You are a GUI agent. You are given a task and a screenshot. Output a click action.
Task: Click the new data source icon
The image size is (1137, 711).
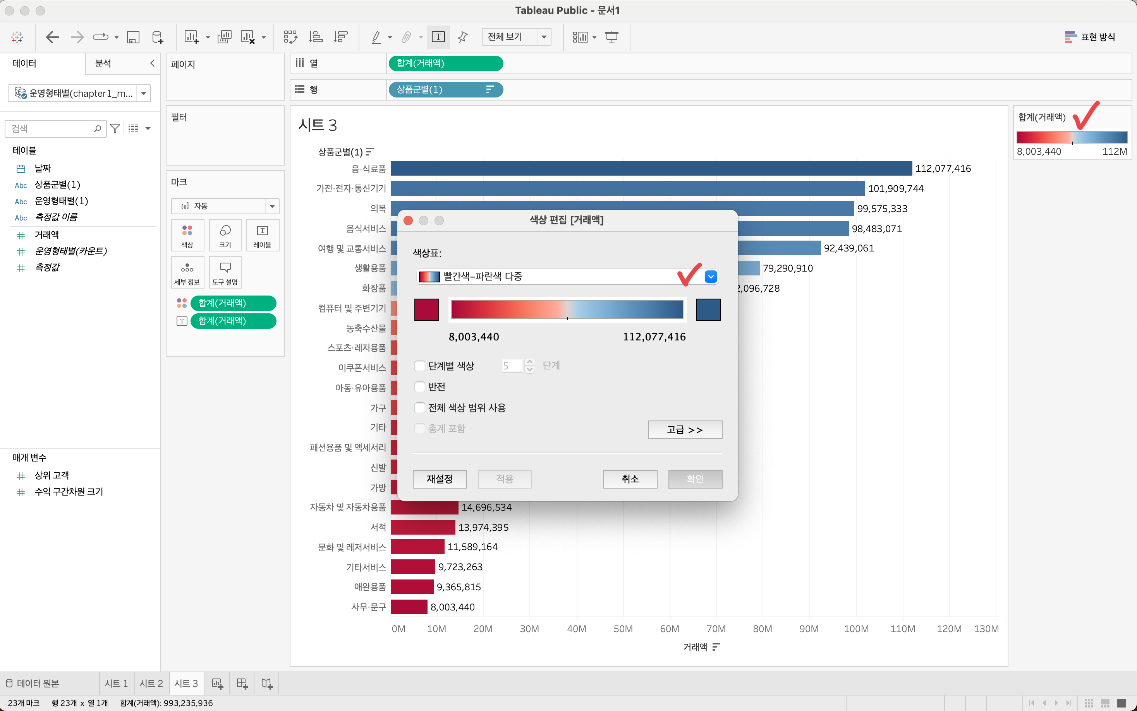(x=158, y=37)
